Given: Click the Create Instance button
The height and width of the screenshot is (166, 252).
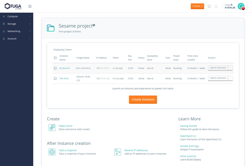Looking at the screenshot, I should tap(143, 99).
